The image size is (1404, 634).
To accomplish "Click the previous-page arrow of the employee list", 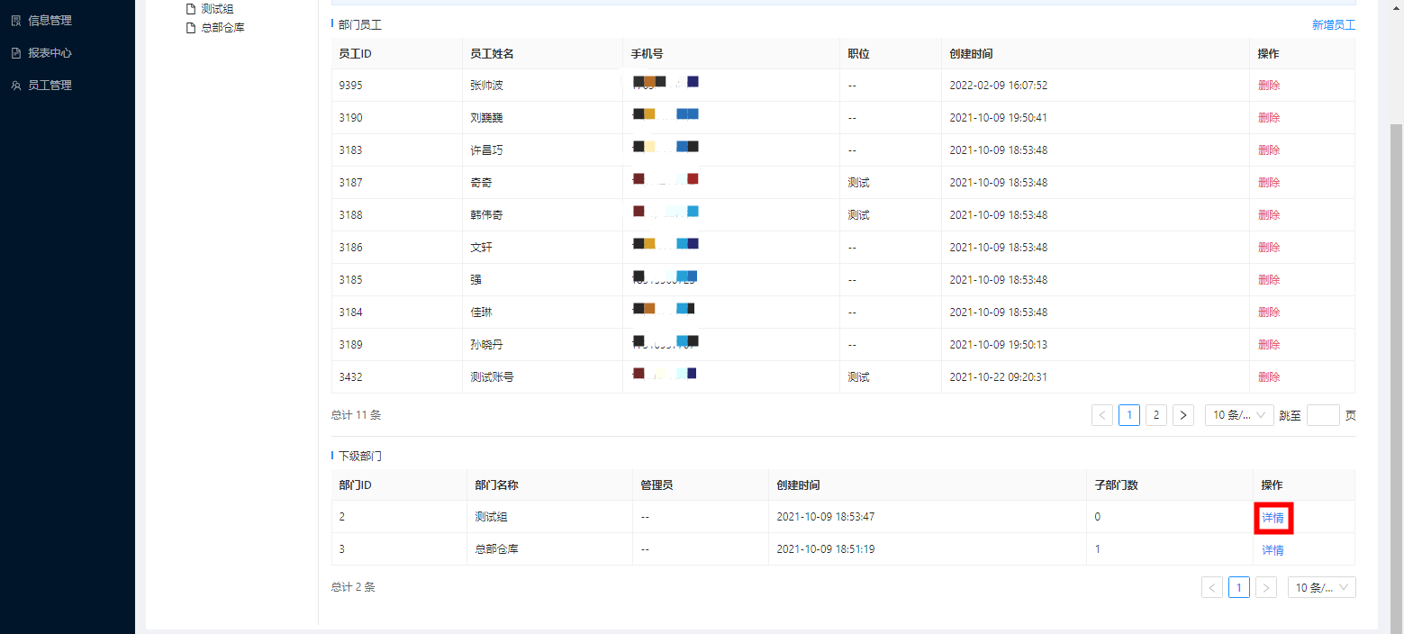I will pos(1101,414).
